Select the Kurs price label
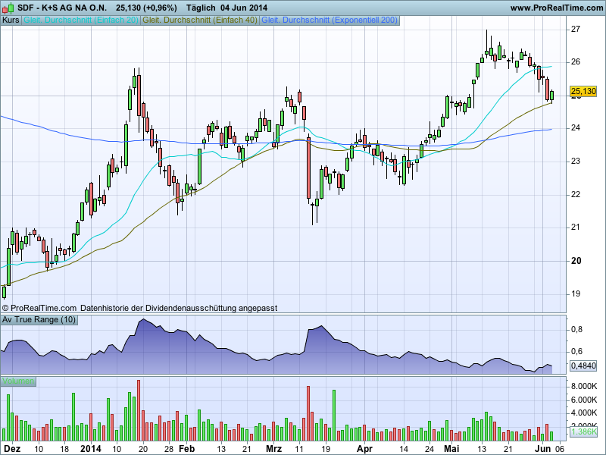Screen dimensions: 606x455 11,20
